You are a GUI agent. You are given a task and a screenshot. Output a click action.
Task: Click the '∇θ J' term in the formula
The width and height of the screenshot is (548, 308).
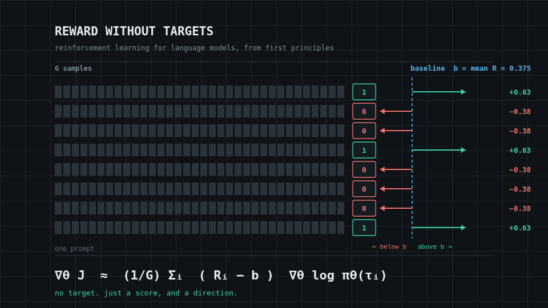tap(70, 275)
